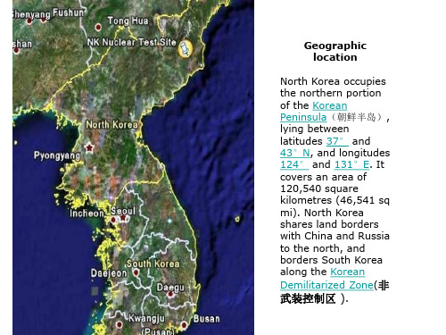Click the 'Daejeon' map label
446x335 pixels.
[x=109, y=273]
